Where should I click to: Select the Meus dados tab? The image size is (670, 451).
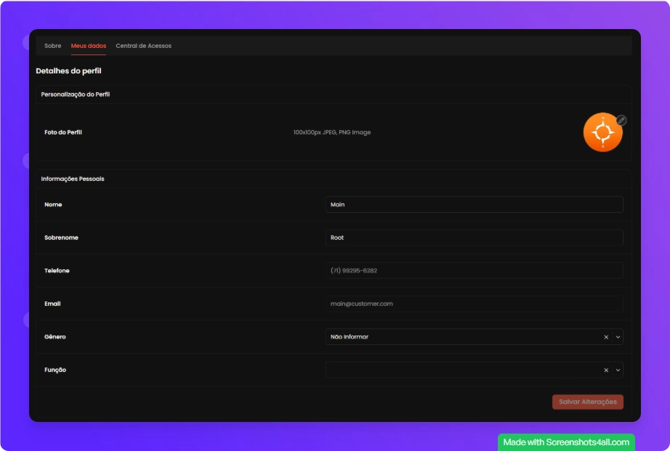[89, 46]
